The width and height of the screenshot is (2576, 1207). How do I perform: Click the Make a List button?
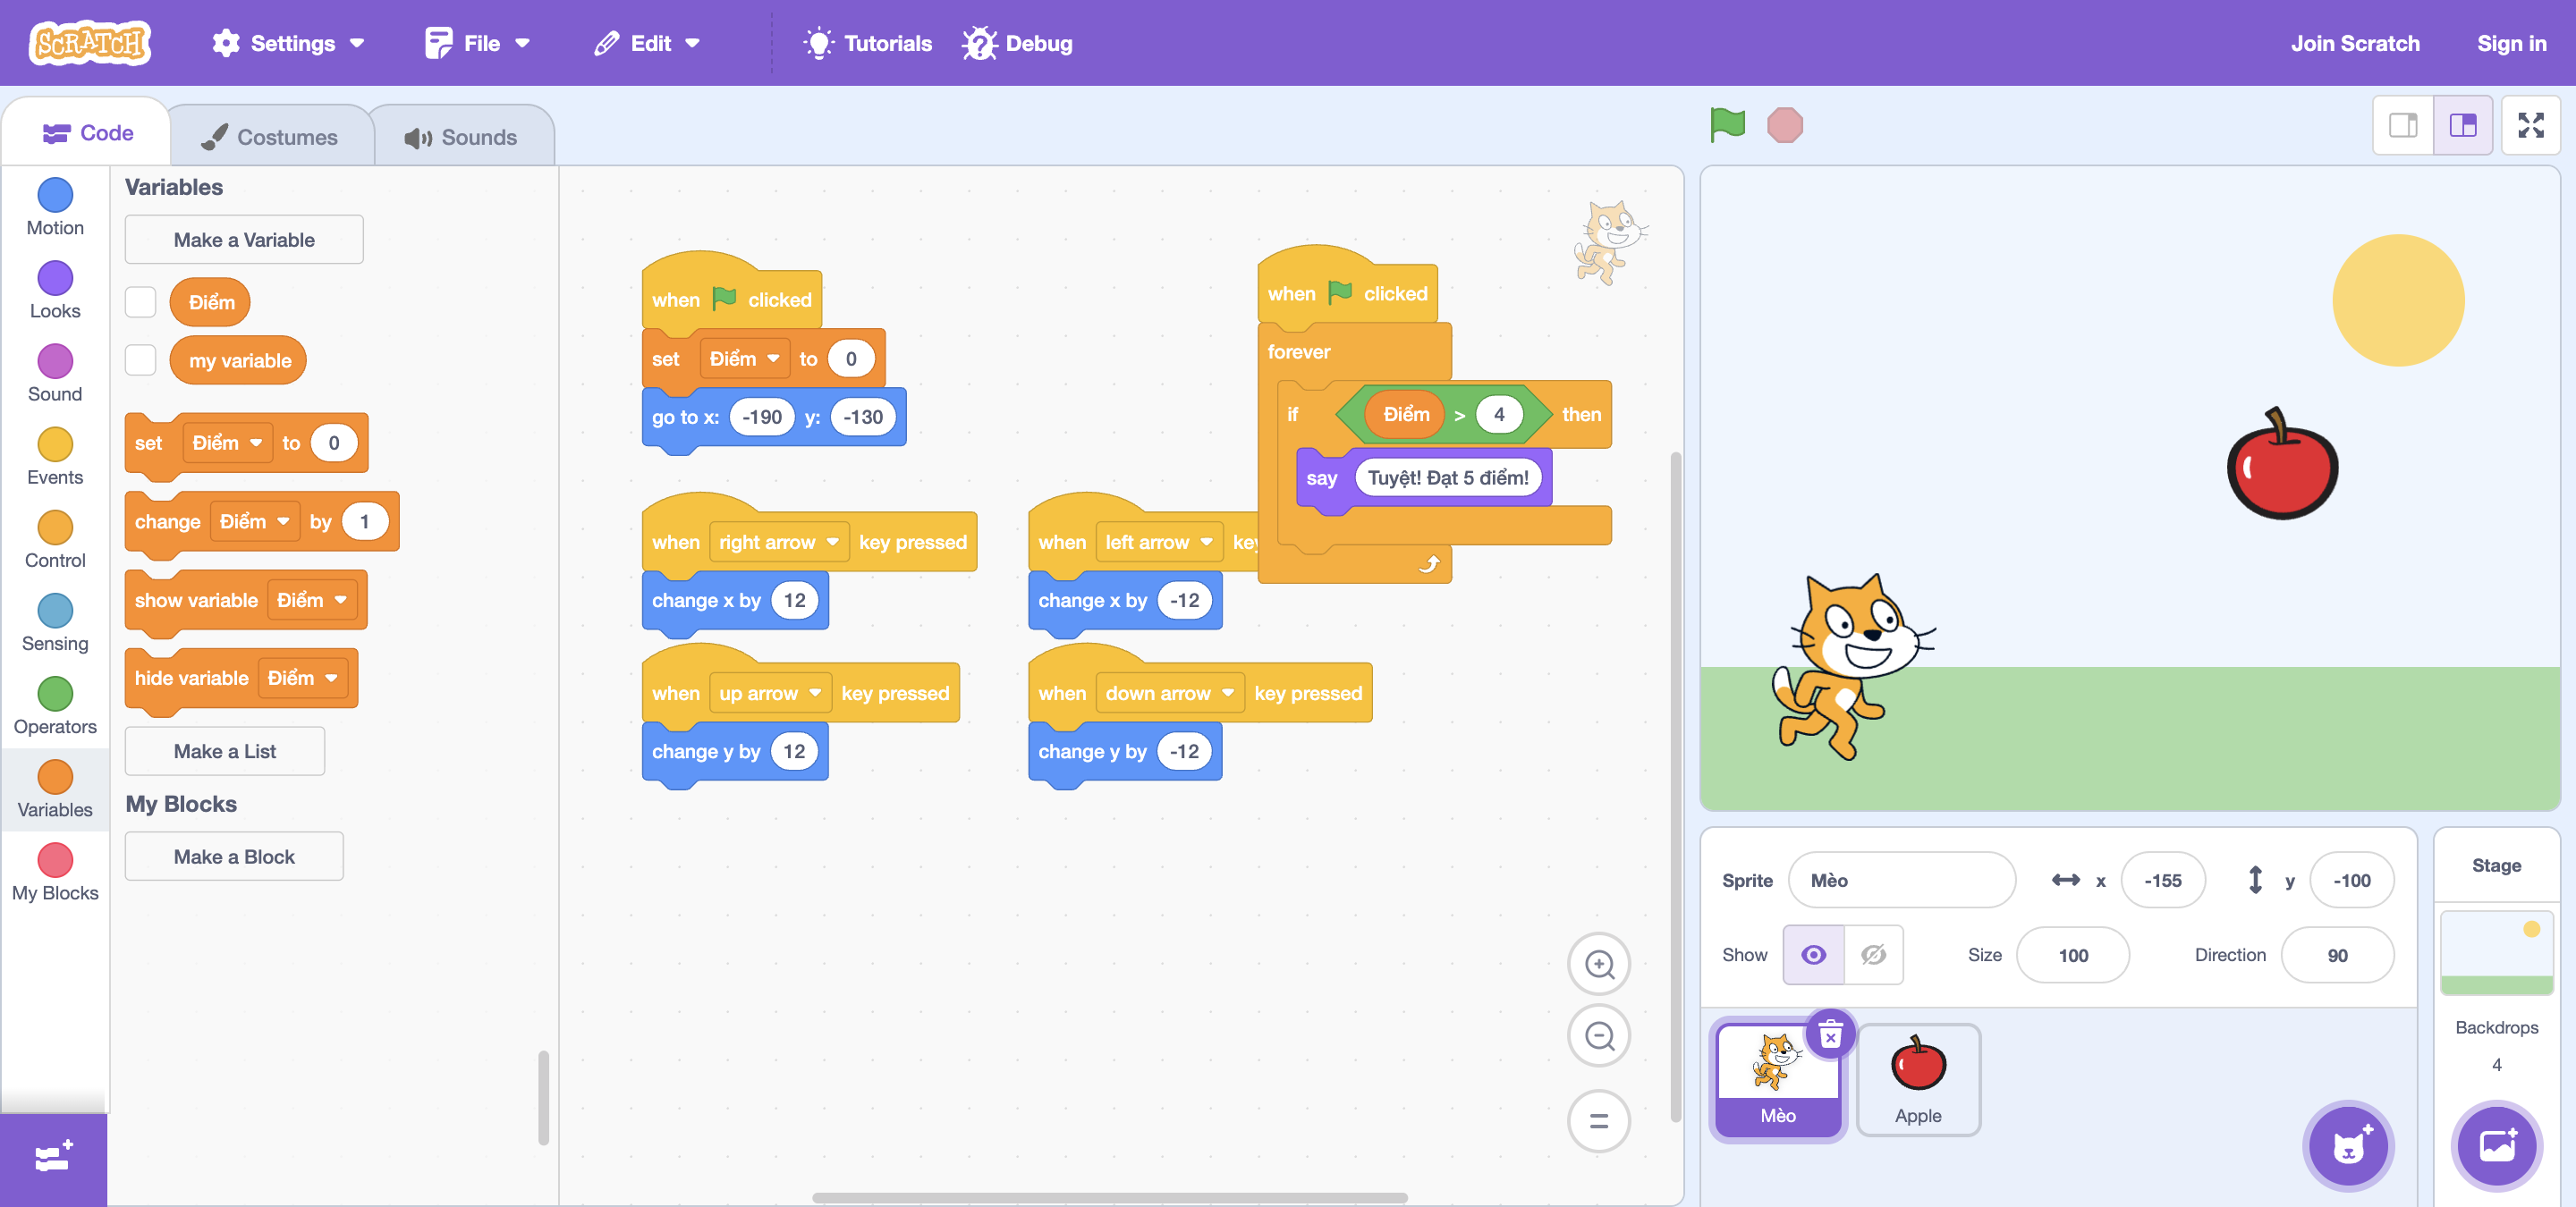pos(225,750)
